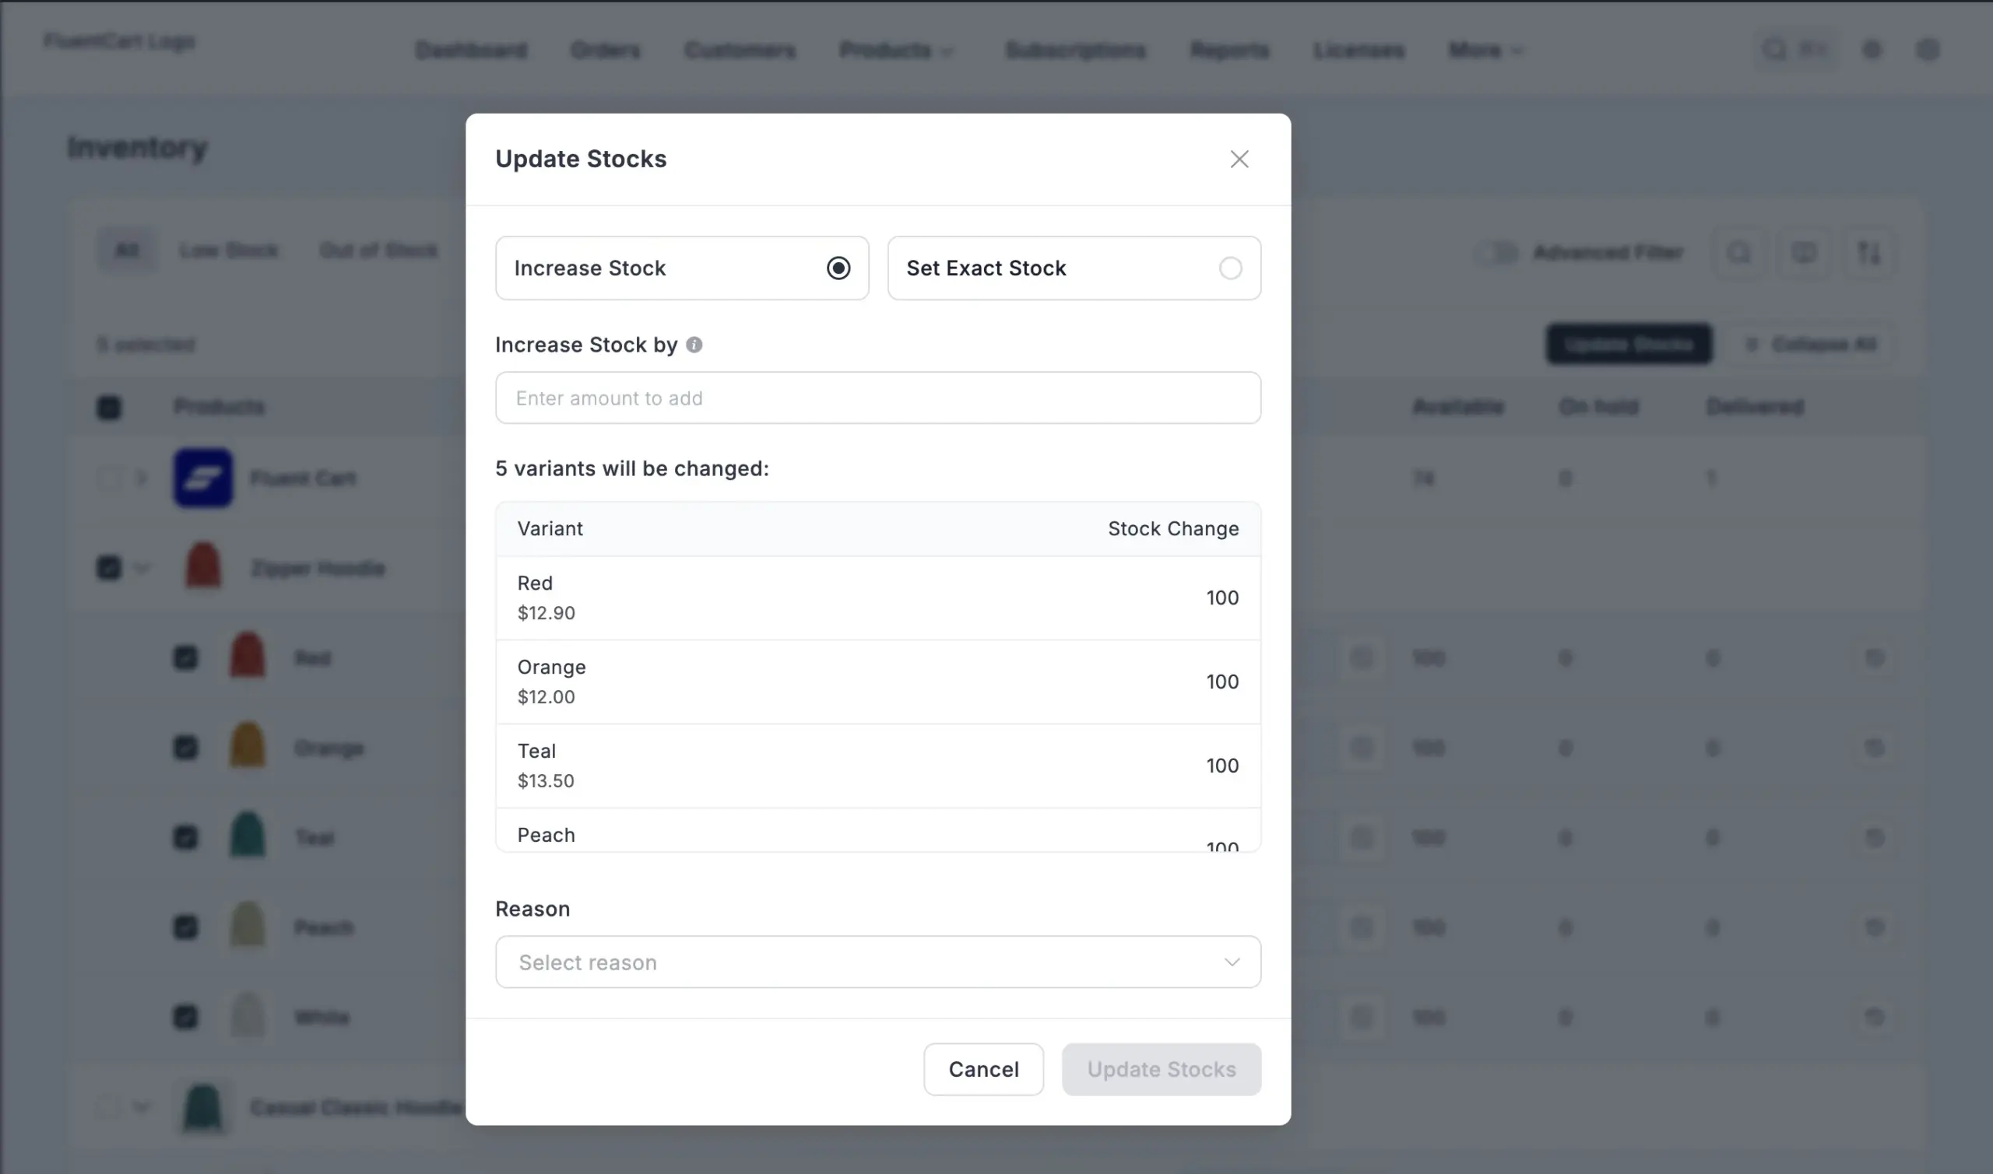Click the notification bell icon in the header
This screenshot has height=1174, width=1993.
pyautogui.click(x=1872, y=49)
